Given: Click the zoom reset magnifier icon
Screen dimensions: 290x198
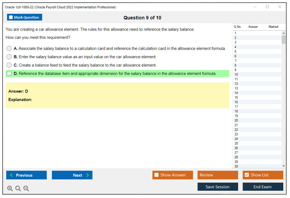Looking at the screenshot, I should click(x=18, y=189).
